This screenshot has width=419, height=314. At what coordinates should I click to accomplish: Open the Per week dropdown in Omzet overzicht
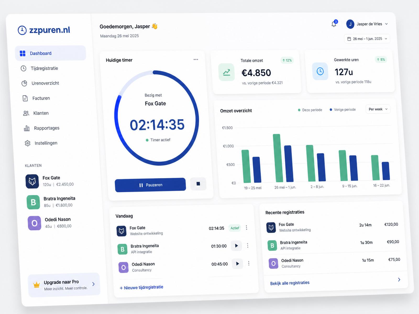(x=378, y=109)
